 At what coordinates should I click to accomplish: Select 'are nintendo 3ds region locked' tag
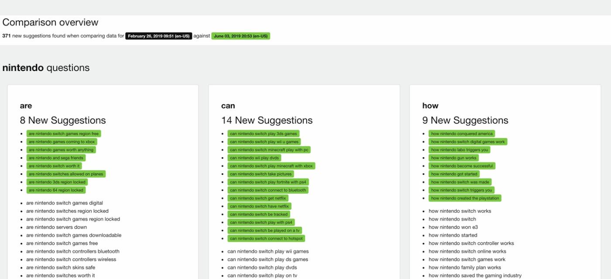click(57, 182)
